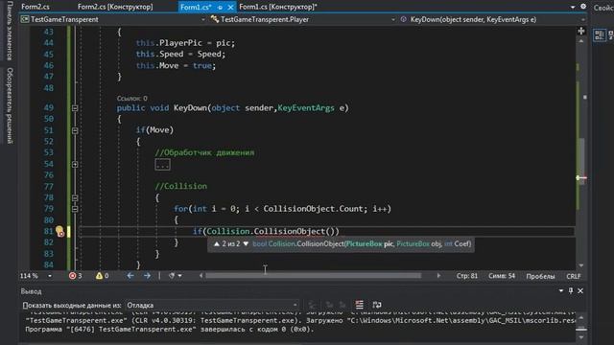614x345 pixels.
Task: Pin the Form1.cs* tab
Action: (x=220, y=7)
